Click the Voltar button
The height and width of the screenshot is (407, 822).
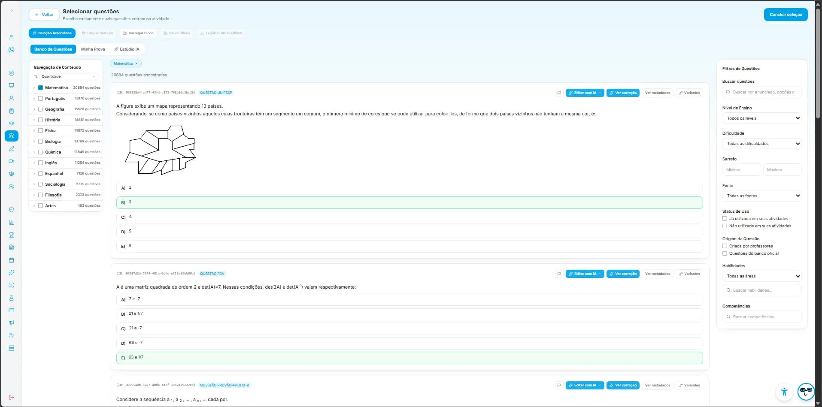point(44,15)
